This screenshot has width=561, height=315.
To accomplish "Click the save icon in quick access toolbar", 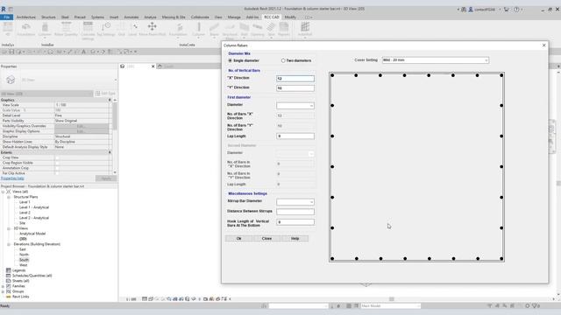I will pos(11,52).
